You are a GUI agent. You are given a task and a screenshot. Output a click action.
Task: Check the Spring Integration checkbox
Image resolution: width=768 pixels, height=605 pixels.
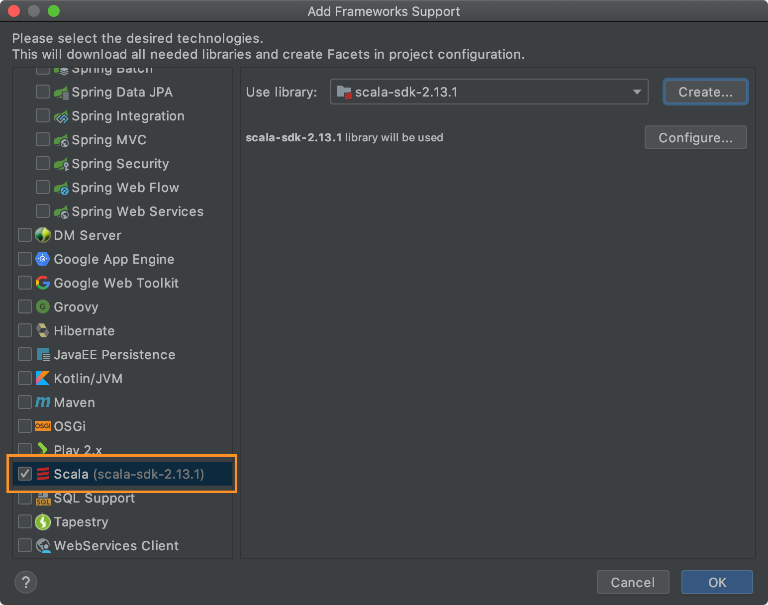pos(43,115)
